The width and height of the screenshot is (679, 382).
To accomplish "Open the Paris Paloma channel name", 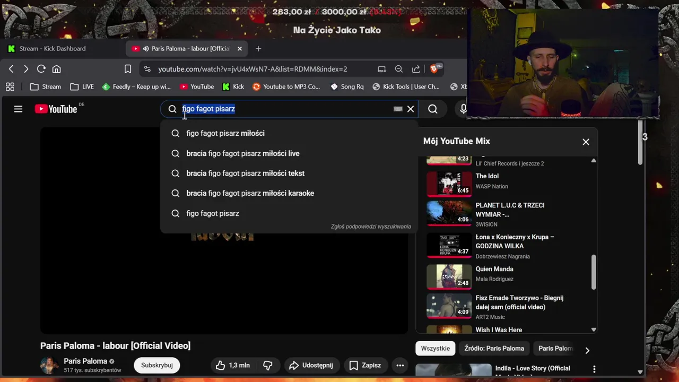I will pos(85,361).
